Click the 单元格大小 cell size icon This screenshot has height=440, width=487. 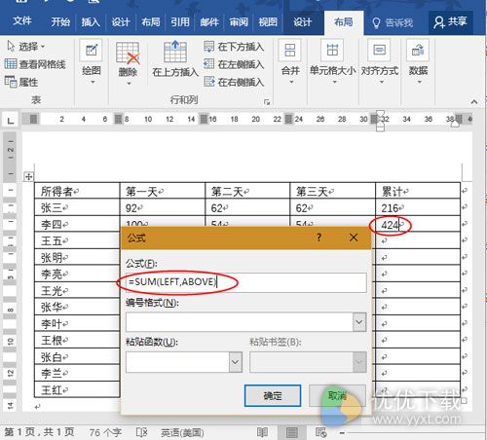332,50
